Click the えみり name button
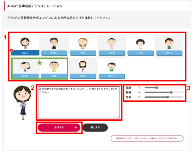The height and width of the screenshot is (151, 194). coord(25,53)
